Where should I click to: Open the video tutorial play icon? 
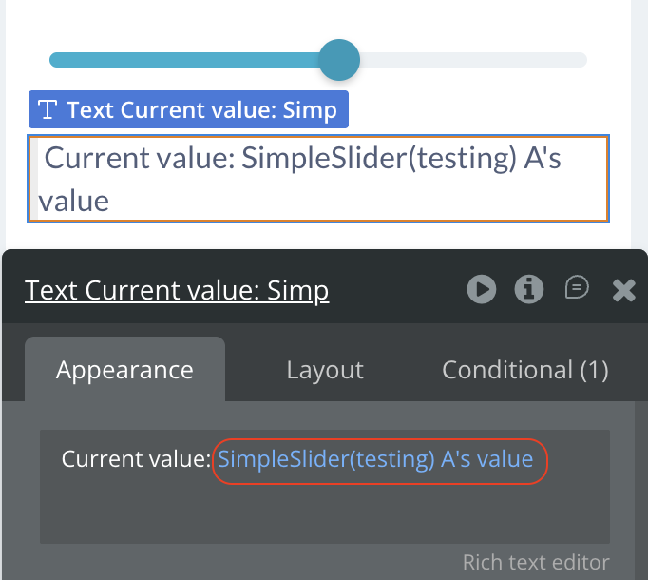click(482, 289)
